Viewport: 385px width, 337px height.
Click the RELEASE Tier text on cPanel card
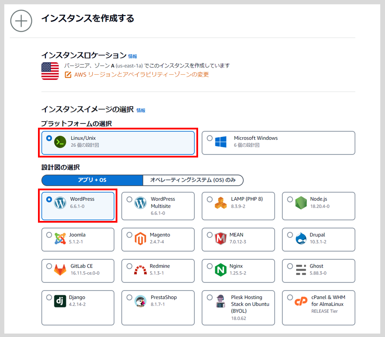pos(324,311)
